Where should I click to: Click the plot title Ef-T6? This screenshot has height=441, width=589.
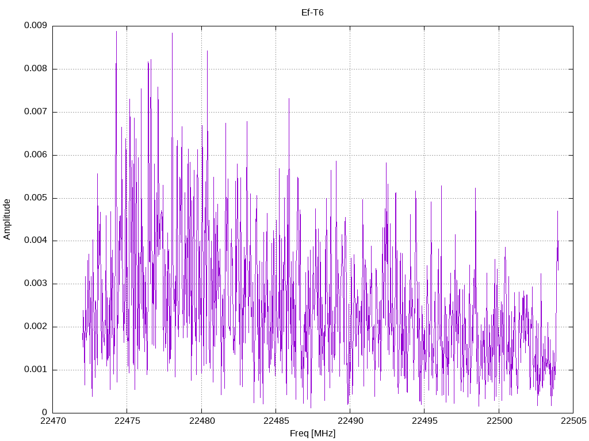pos(312,13)
